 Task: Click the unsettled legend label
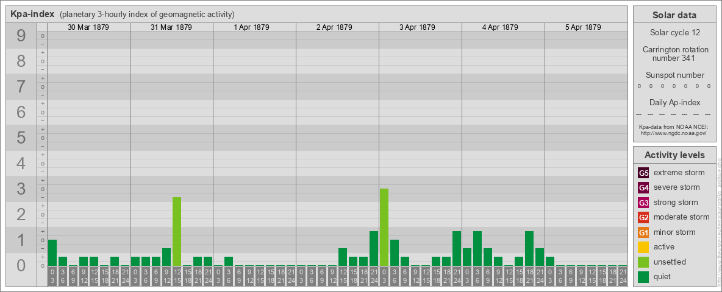(x=670, y=262)
